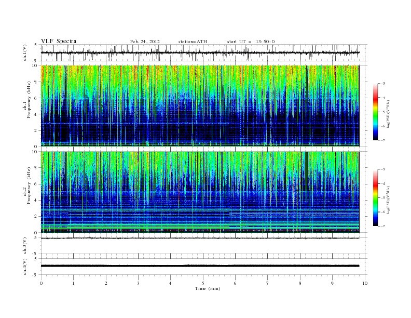
Task: Click the ch.4 voltage waveform trace
Action: click(x=200, y=266)
